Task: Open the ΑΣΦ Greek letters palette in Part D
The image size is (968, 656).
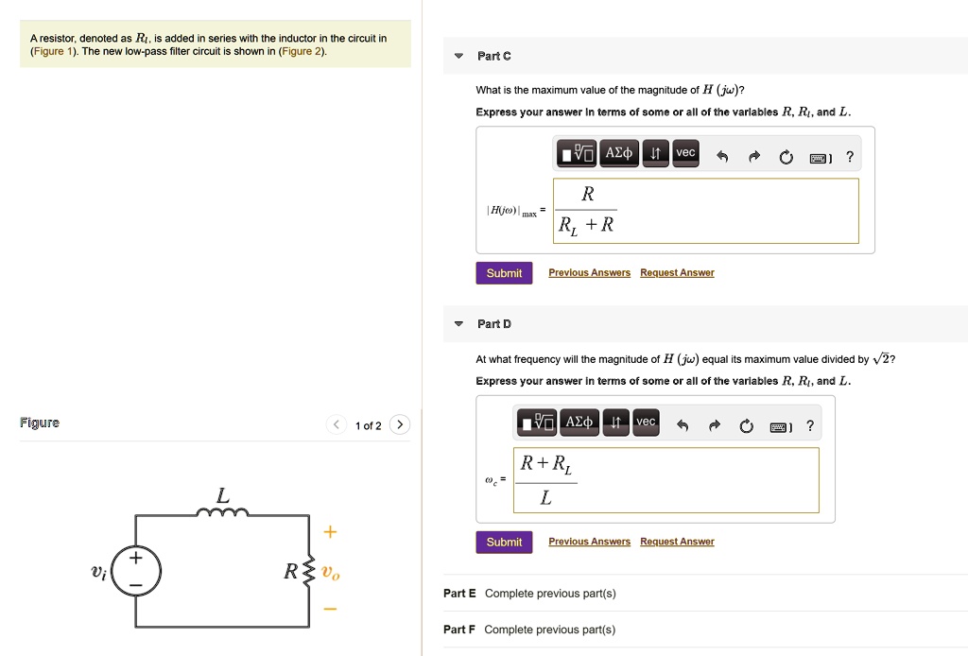Action: tap(579, 422)
